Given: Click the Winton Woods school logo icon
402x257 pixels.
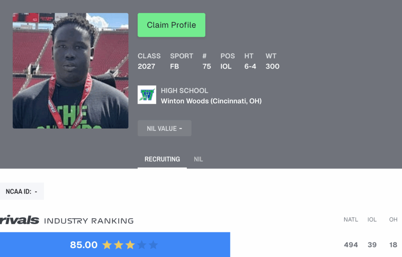Looking at the screenshot, I should (x=147, y=95).
